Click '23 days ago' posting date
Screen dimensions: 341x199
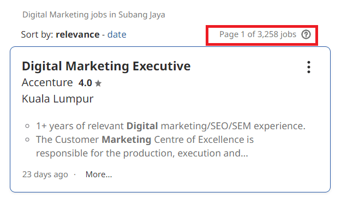pyautogui.click(x=45, y=174)
